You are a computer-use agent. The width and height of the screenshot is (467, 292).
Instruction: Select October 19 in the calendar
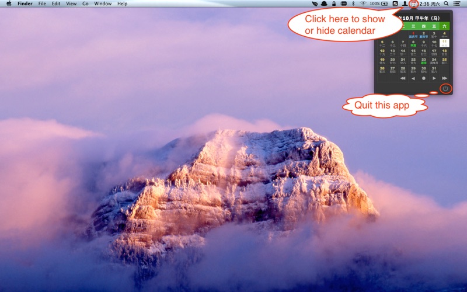(382, 61)
